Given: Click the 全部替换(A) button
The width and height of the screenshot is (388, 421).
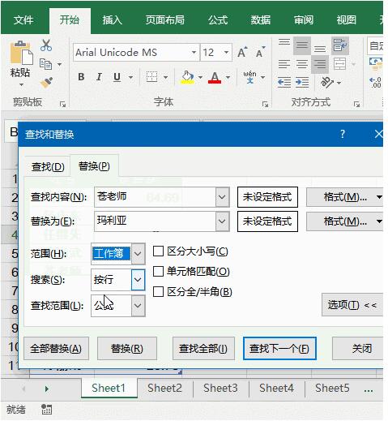Looking at the screenshot, I should pyautogui.click(x=56, y=348).
